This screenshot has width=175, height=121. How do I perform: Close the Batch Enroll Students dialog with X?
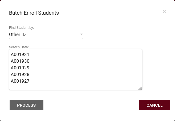pos(164,11)
